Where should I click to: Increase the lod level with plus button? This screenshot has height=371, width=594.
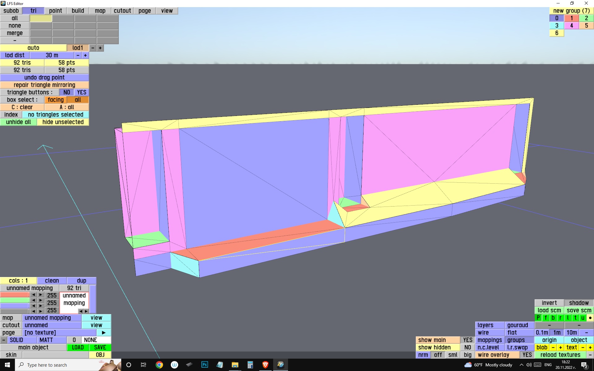pyautogui.click(x=100, y=48)
